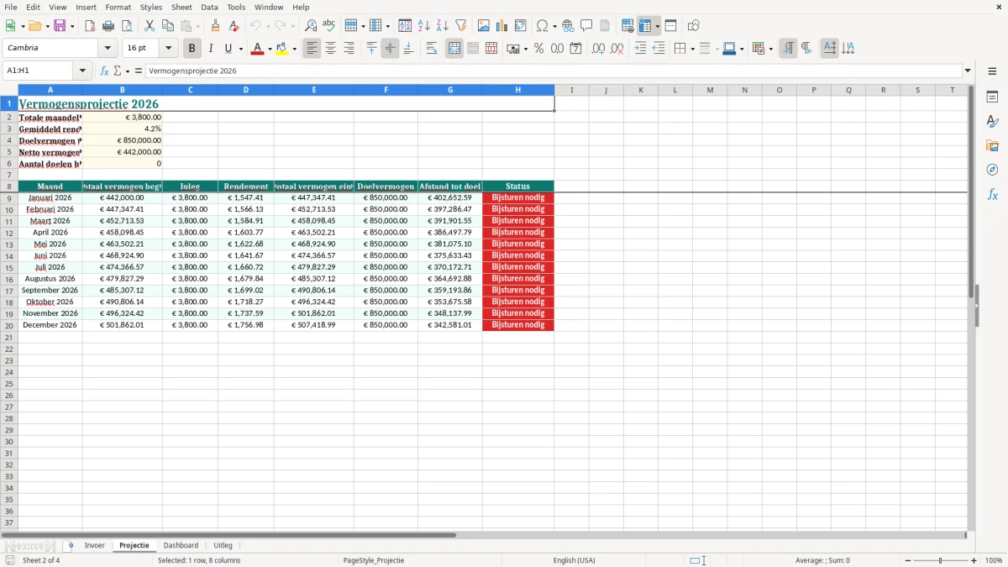This screenshot has height=567, width=1008.
Task: Click yellow background color swatch
Action: [281, 49]
